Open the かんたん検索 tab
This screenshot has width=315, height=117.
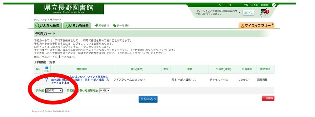[x=47, y=26]
